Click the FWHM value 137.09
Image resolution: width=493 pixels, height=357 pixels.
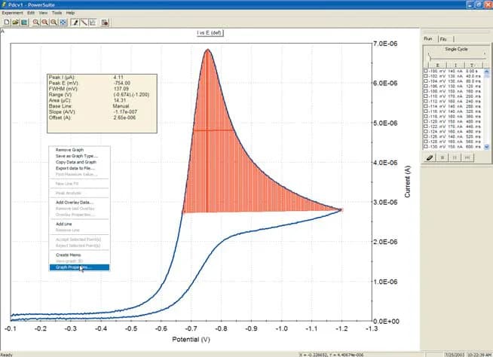point(121,89)
